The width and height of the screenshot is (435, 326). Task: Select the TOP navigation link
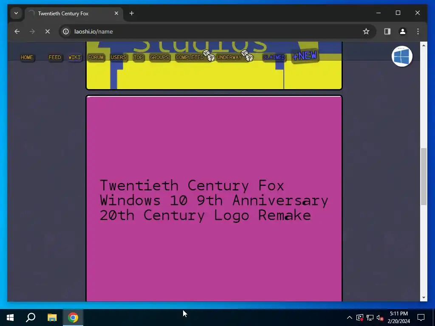pos(138,57)
